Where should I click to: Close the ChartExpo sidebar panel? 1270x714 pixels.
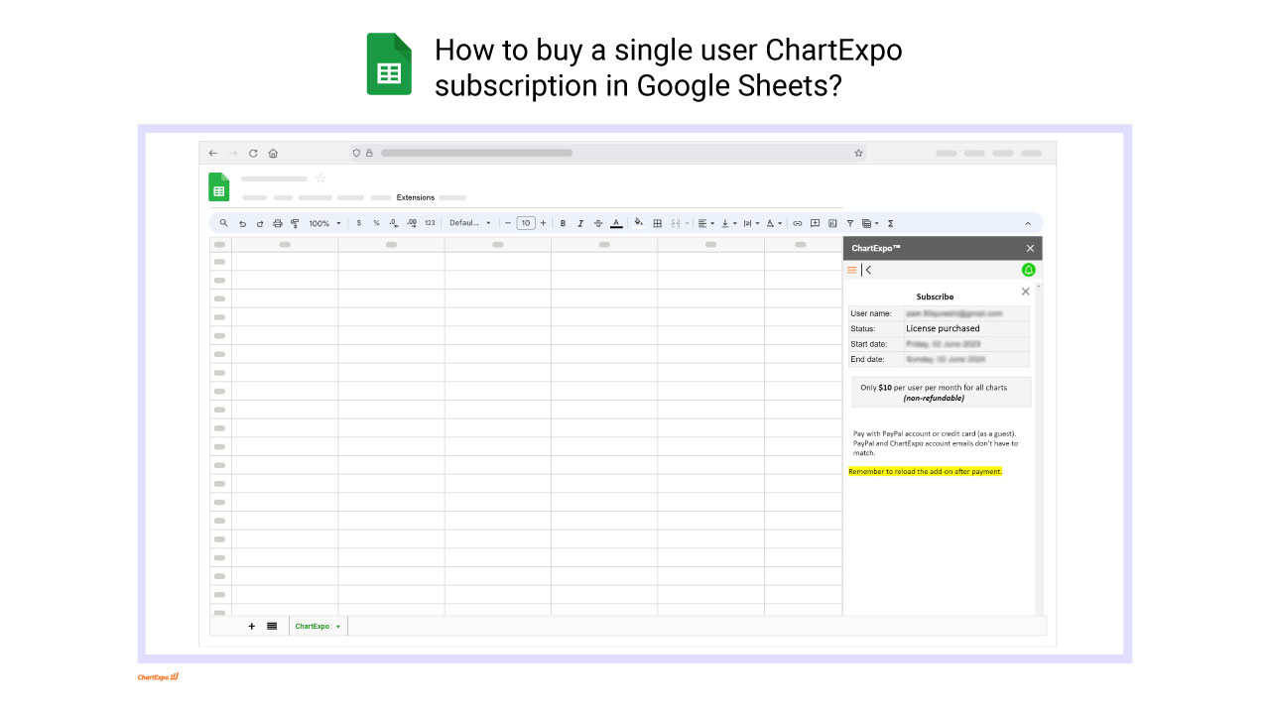(1030, 248)
